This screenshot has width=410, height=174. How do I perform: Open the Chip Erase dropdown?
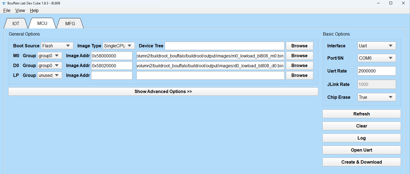tap(376, 97)
